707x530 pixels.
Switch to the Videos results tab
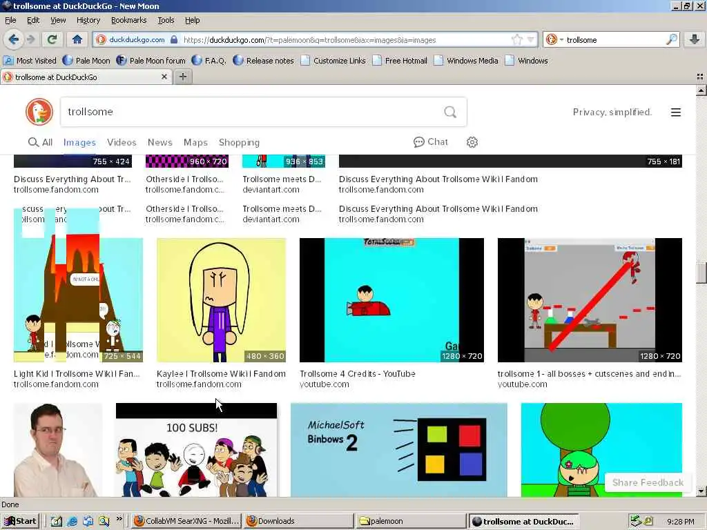[x=122, y=142]
